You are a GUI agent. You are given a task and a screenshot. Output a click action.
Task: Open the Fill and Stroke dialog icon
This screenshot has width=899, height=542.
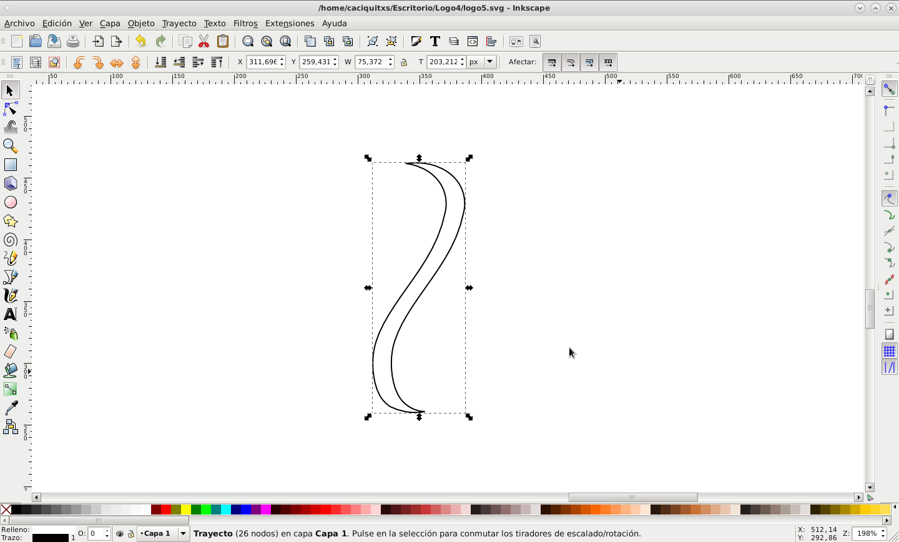point(416,41)
